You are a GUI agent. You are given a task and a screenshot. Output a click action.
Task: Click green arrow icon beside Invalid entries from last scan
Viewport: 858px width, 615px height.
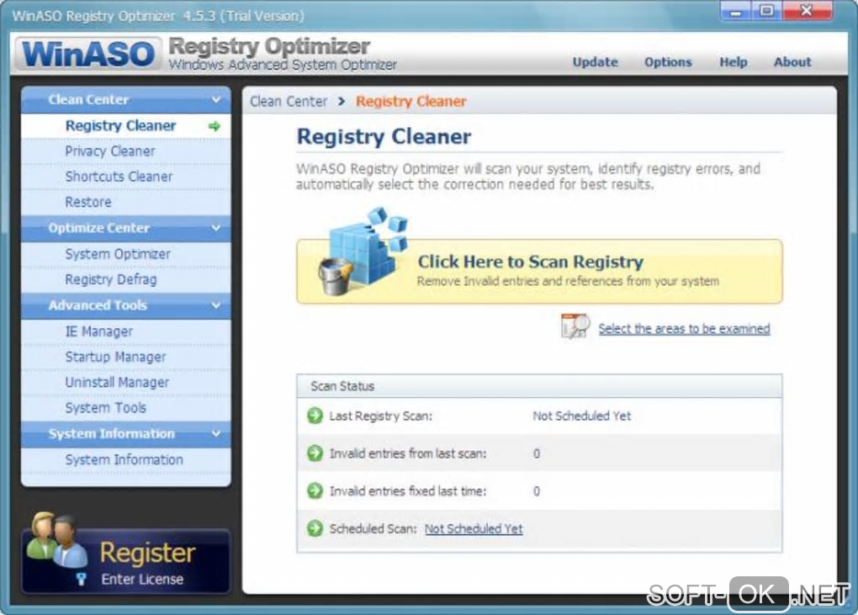click(315, 453)
